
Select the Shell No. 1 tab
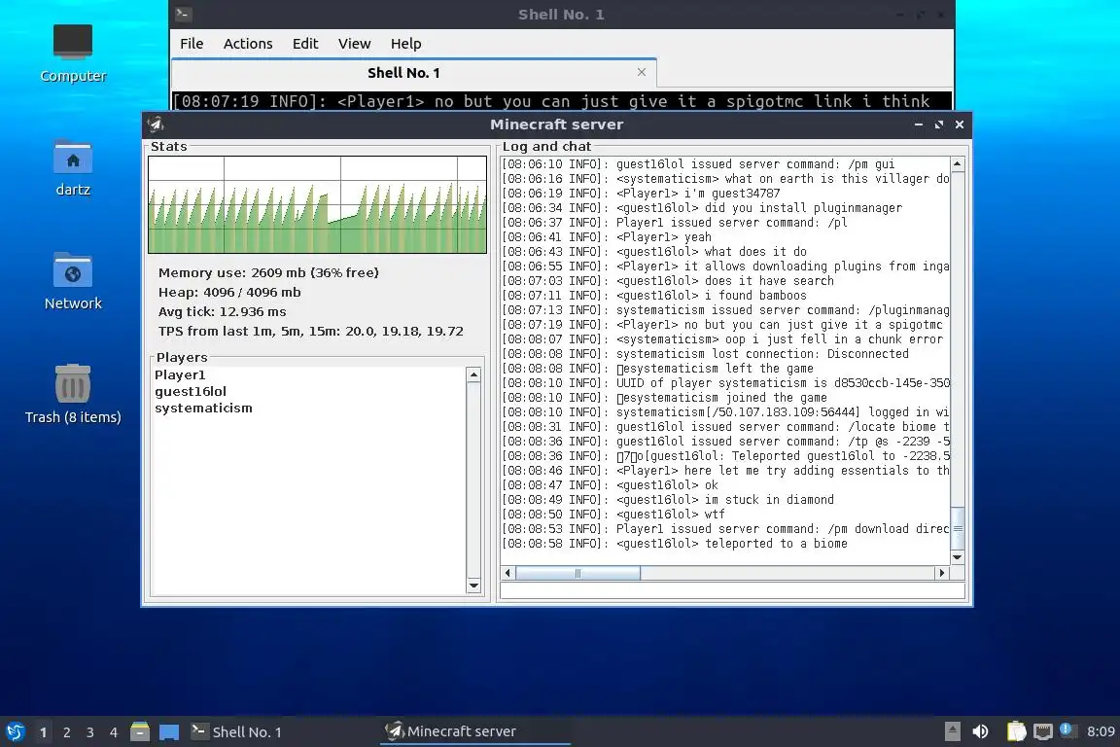(403, 73)
